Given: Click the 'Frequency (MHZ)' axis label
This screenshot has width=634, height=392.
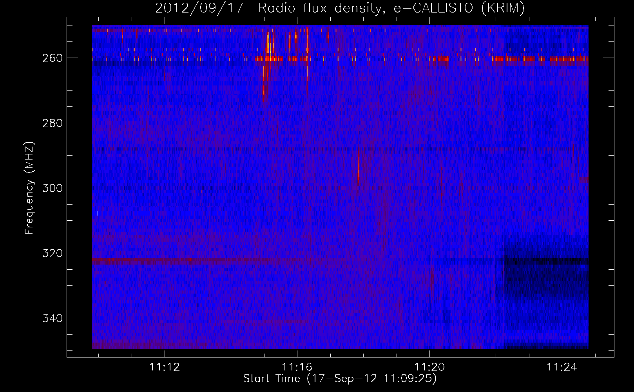Looking at the screenshot, I should coord(29,188).
